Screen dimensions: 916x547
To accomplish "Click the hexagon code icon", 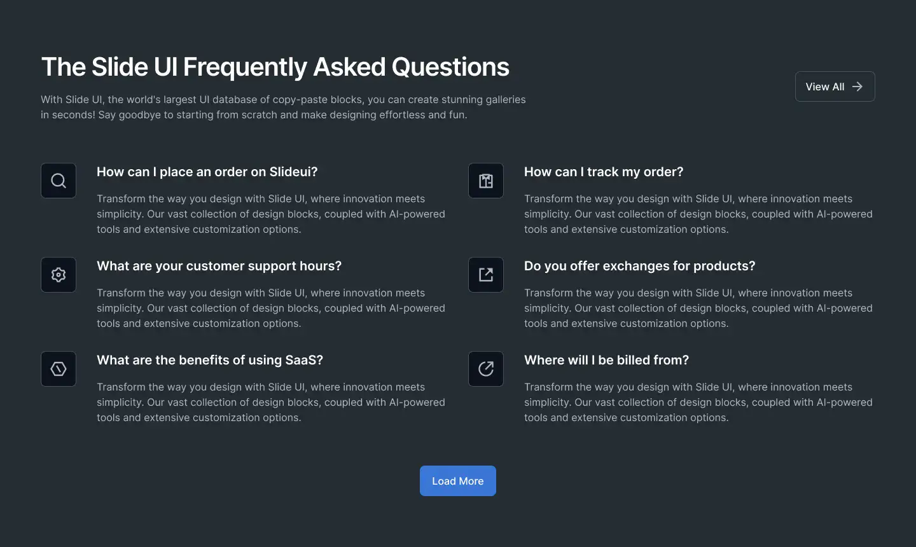I will (x=59, y=369).
